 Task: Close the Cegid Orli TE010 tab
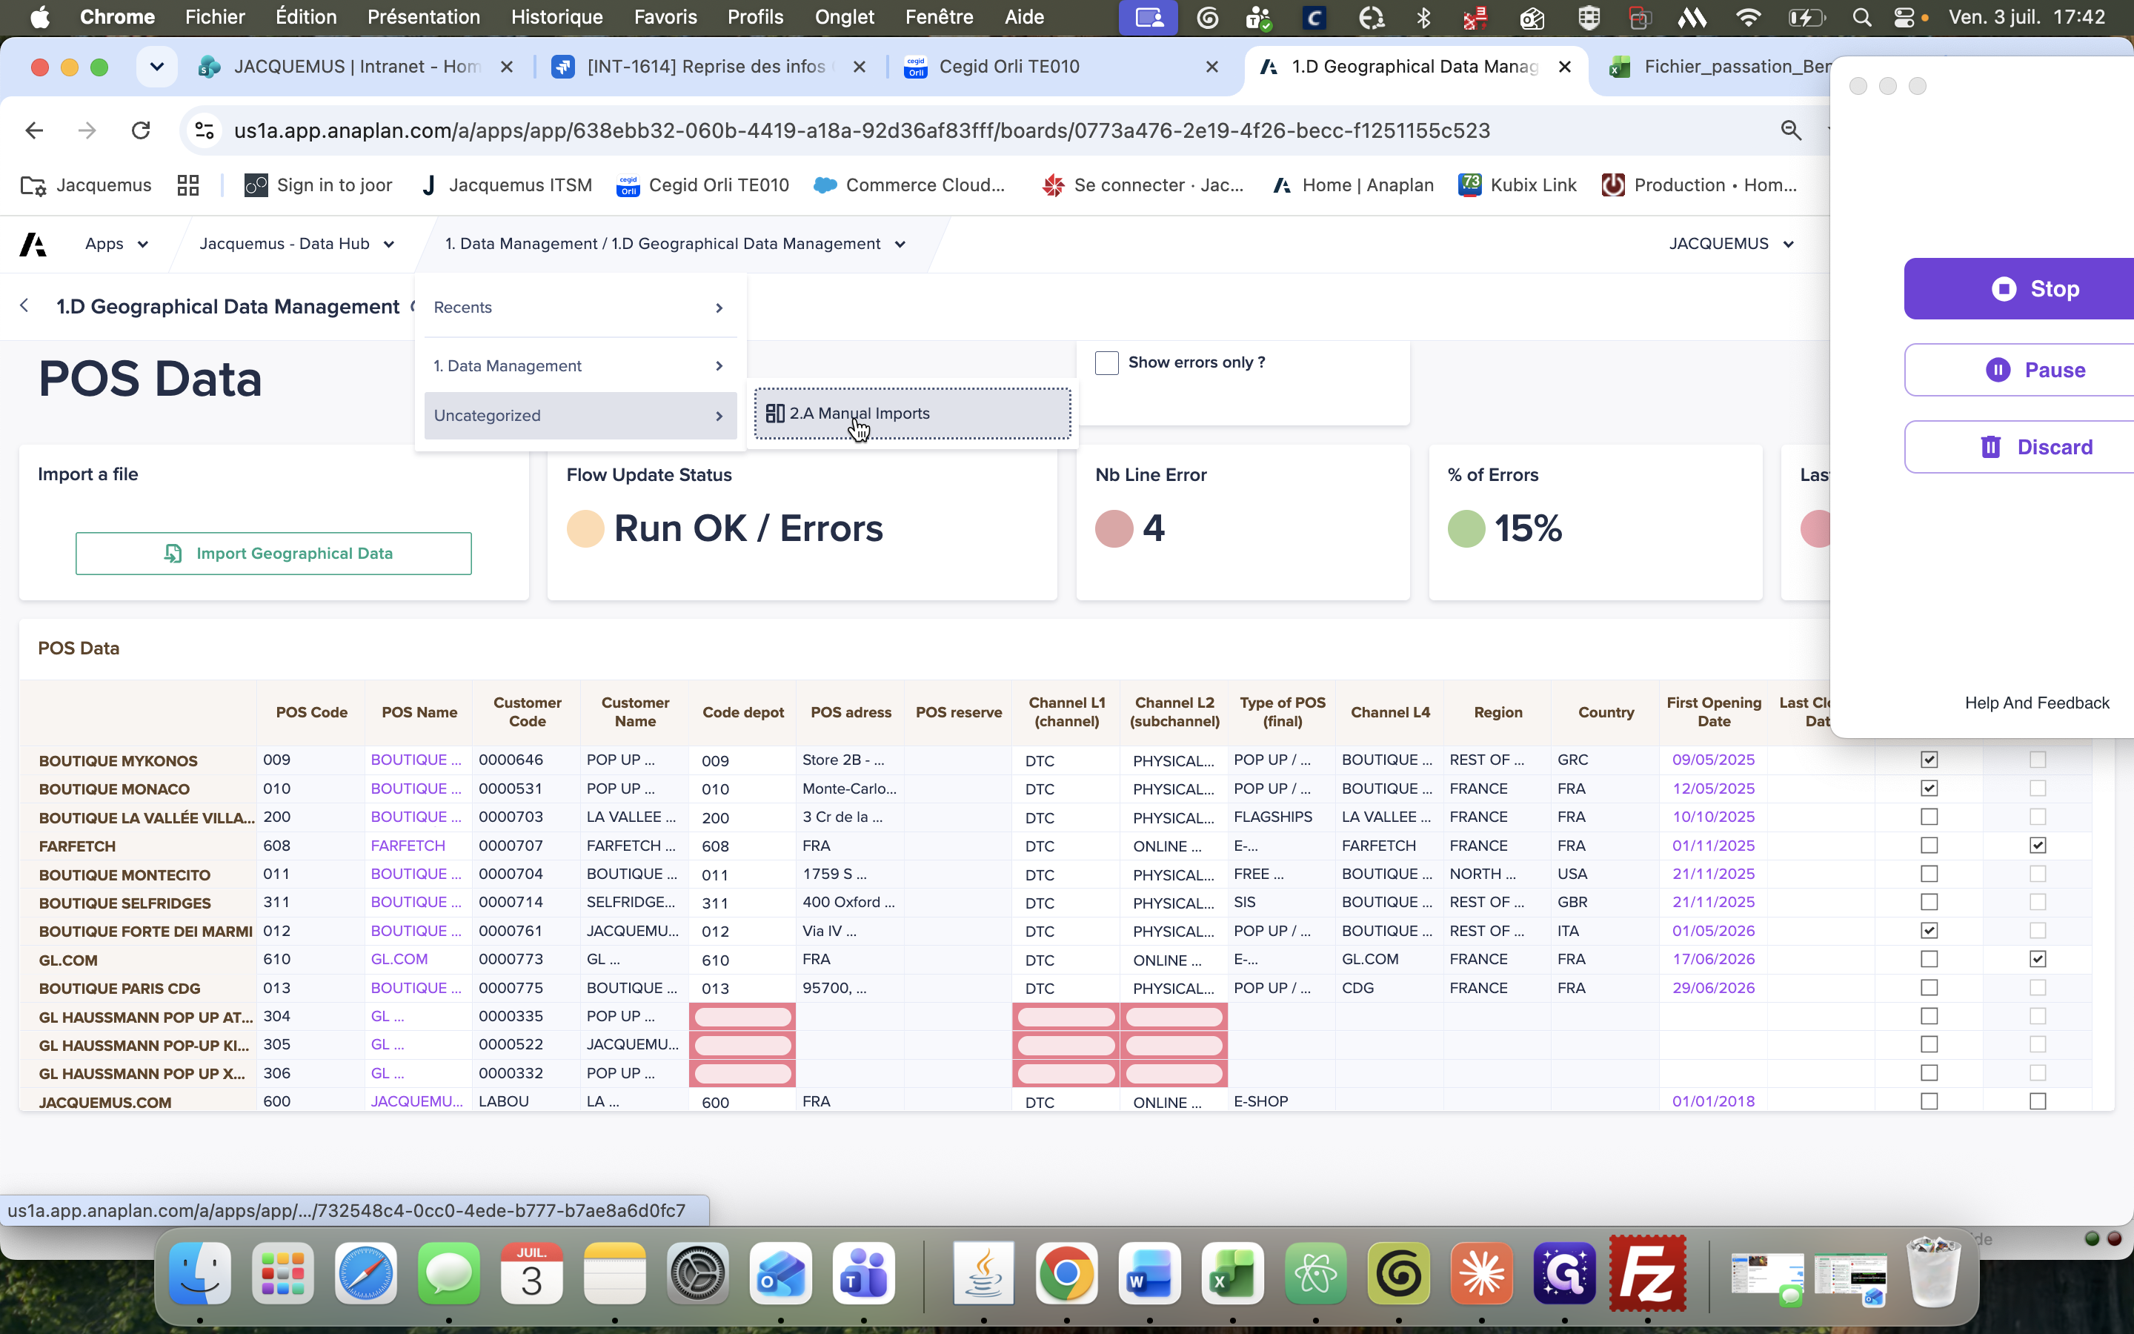tap(1211, 67)
